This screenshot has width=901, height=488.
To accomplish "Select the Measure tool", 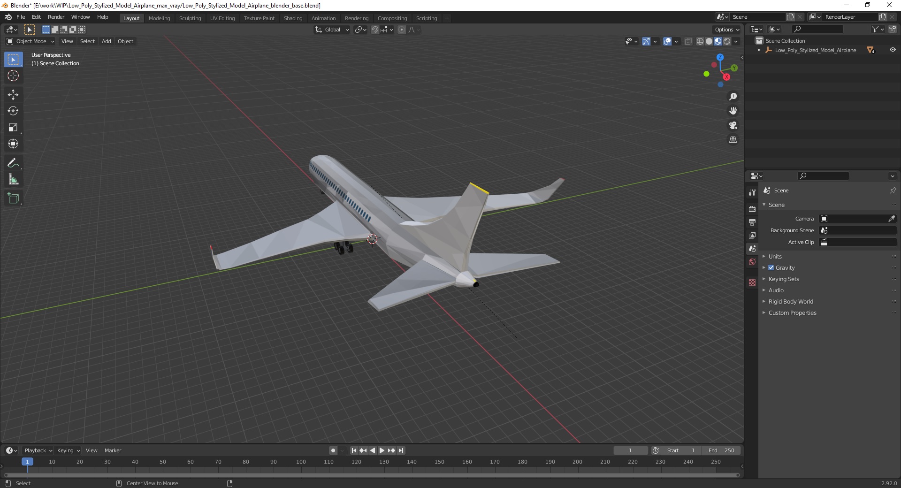I will click(x=13, y=179).
